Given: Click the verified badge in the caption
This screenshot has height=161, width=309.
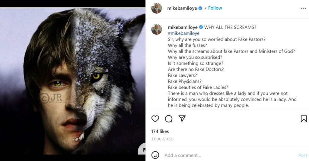Looking at the screenshot, I should click(201, 27).
